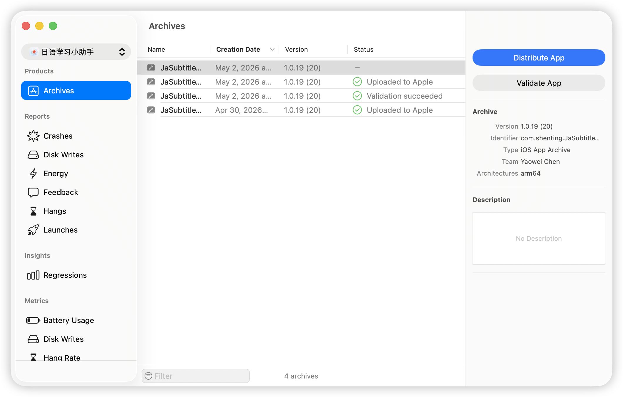The width and height of the screenshot is (623, 397).
Task: Open the 日语学习小助手 product selector dropdown
Action: click(76, 52)
